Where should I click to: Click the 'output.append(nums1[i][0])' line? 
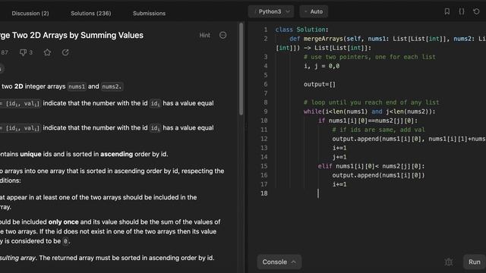tap(378, 175)
